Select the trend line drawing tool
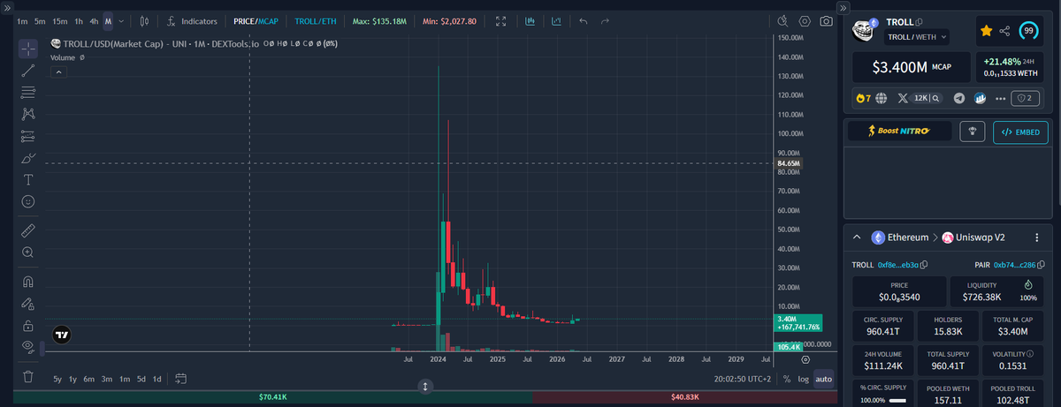 coord(27,70)
